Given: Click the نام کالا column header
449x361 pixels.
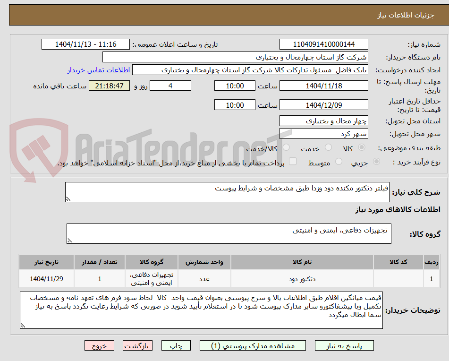Looking at the screenshot, I should coord(302,262).
